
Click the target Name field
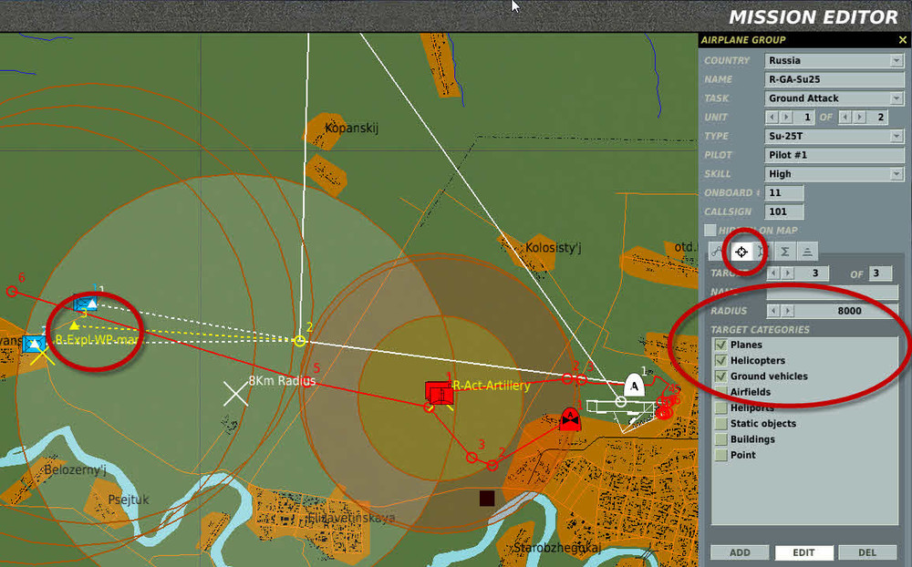pyautogui.click(x=833, y=292)
